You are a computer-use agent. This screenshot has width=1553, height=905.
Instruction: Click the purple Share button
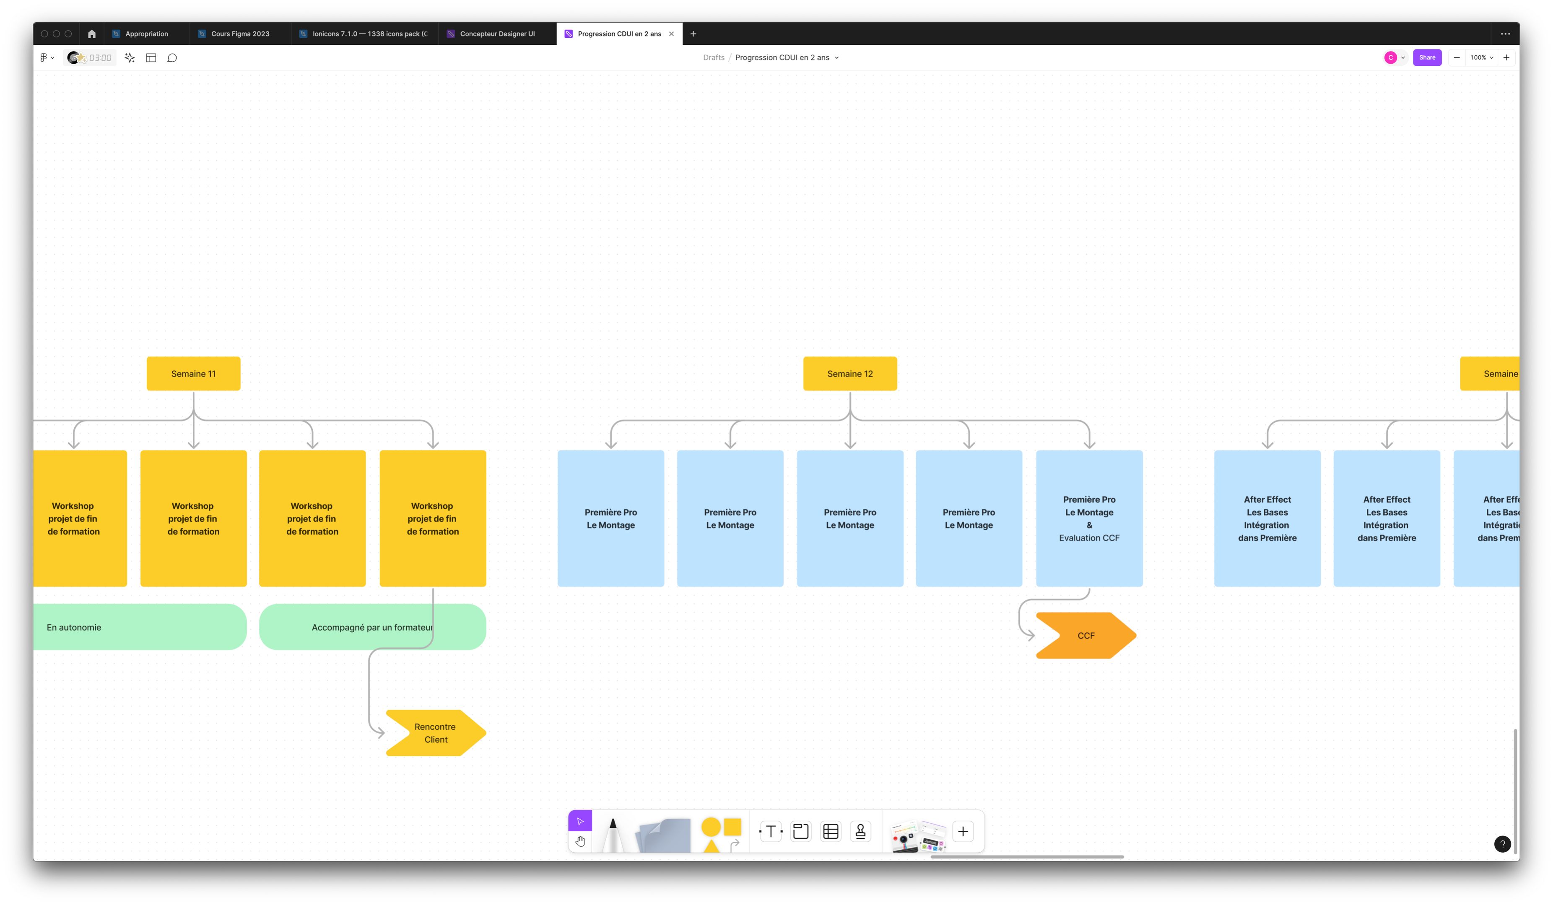click(x=1427, y=58)
